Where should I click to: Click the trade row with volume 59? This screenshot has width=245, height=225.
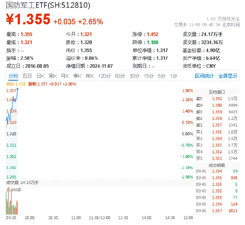(217, 171)
